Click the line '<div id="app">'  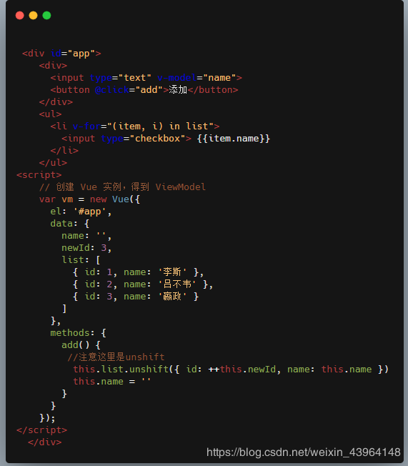pyautogui.click(x=61, y=54)
